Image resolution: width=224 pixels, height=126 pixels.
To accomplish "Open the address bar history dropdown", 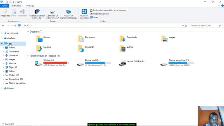I will [183, 26].
